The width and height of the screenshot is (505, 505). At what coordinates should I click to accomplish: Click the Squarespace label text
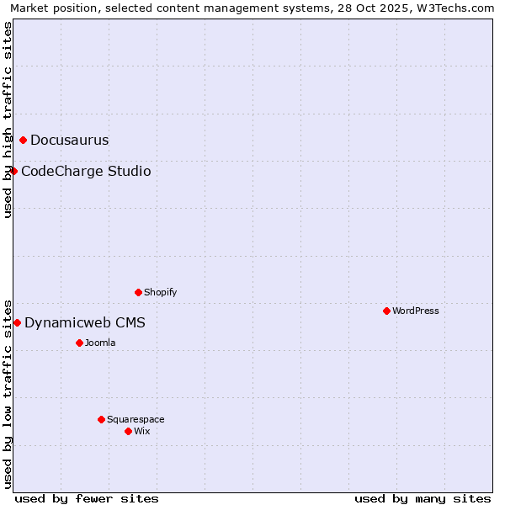(136, 420)
